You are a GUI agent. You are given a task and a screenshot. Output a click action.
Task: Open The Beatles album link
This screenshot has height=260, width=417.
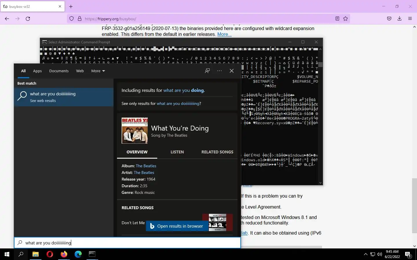click(x=146, y=166)
